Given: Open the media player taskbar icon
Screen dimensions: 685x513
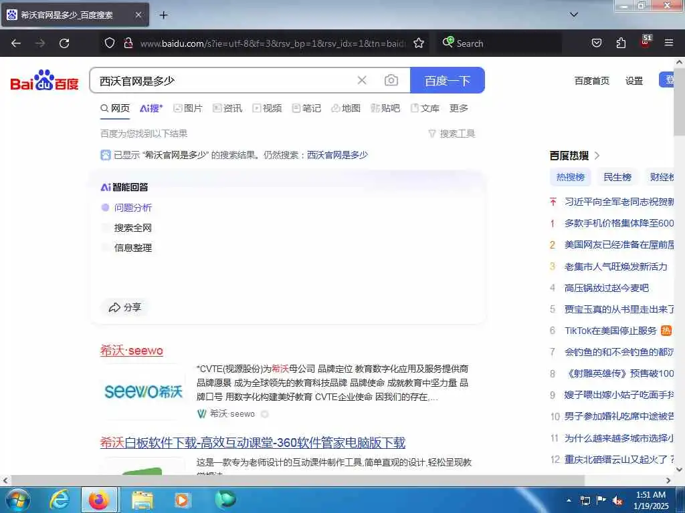Looking at the screenshot, I should click(x=182, y=500).
